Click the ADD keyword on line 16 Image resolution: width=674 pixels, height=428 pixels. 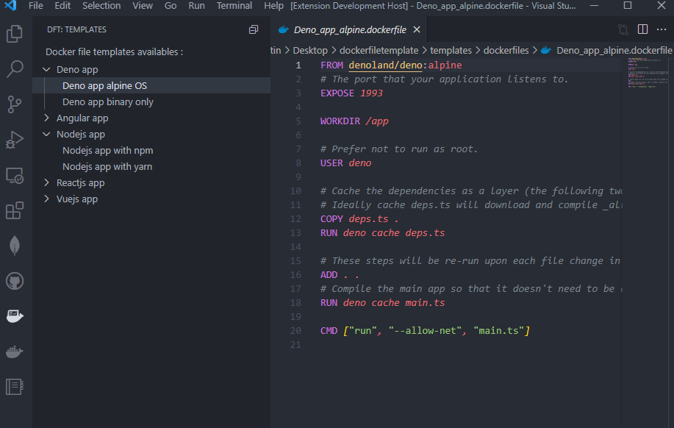(x=329, y=274)
